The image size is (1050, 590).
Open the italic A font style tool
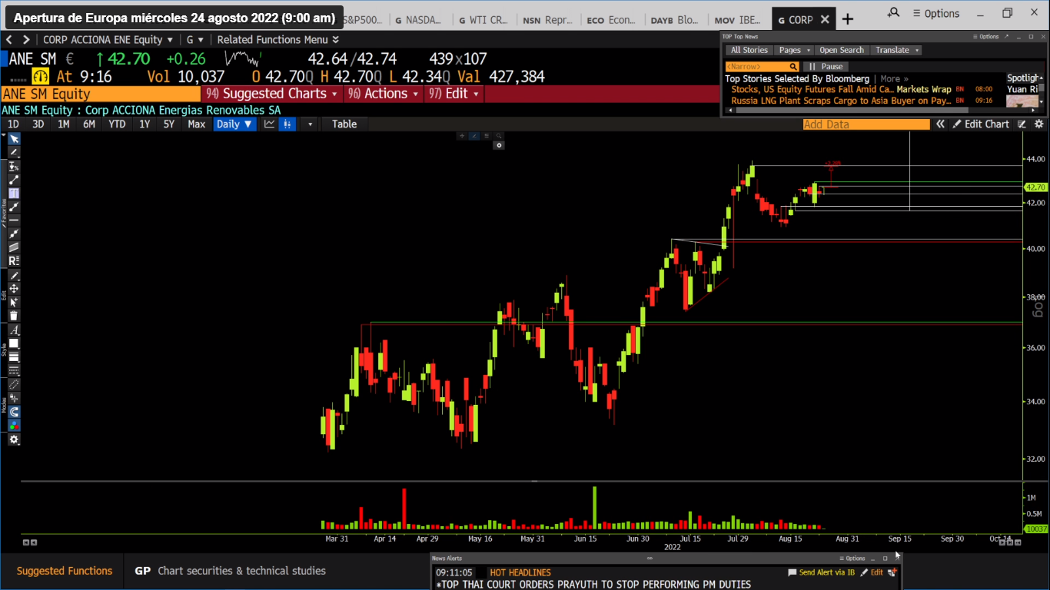(14, 330)
